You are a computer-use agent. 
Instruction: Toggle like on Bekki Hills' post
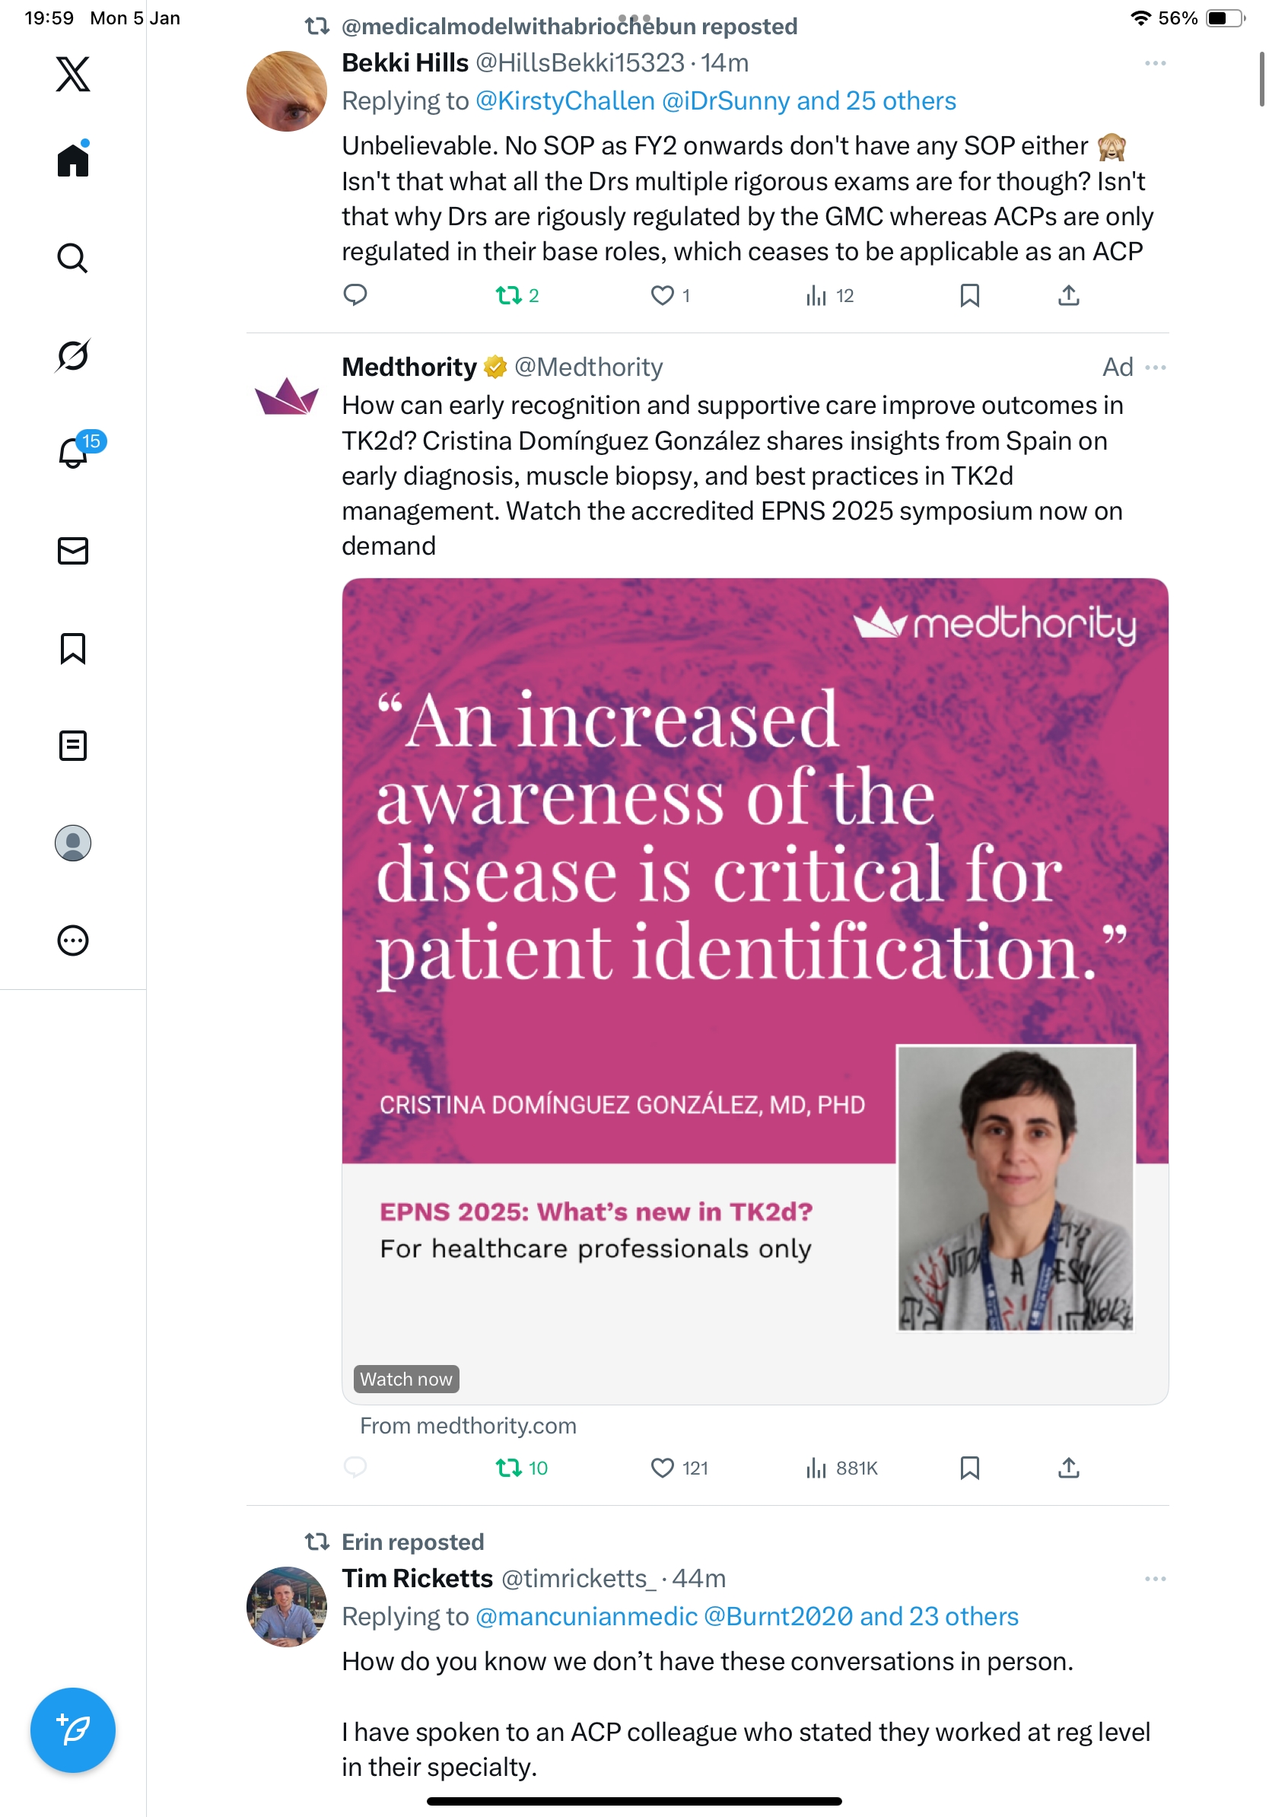pos(661,296)
